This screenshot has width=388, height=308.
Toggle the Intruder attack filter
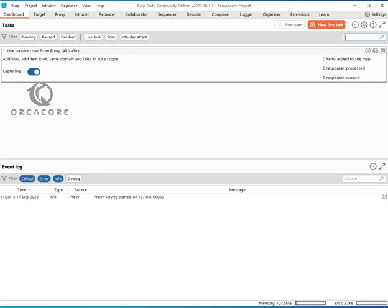click(134, 37)
